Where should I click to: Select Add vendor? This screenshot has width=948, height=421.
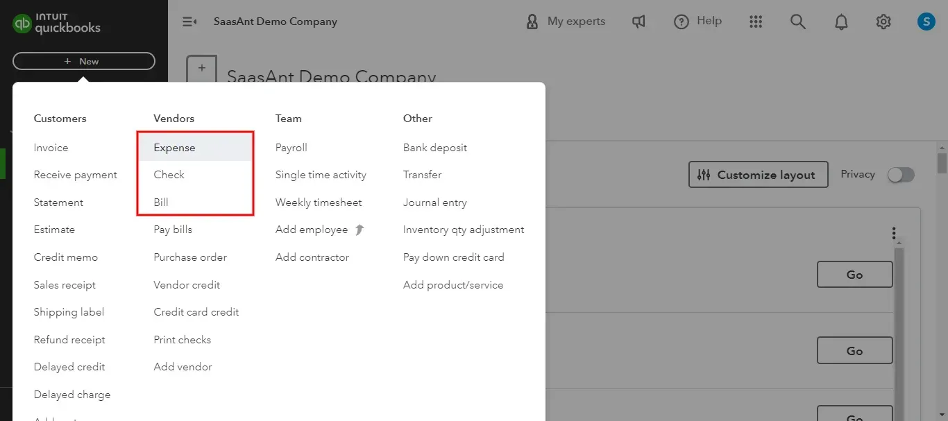tap(183, 367)
